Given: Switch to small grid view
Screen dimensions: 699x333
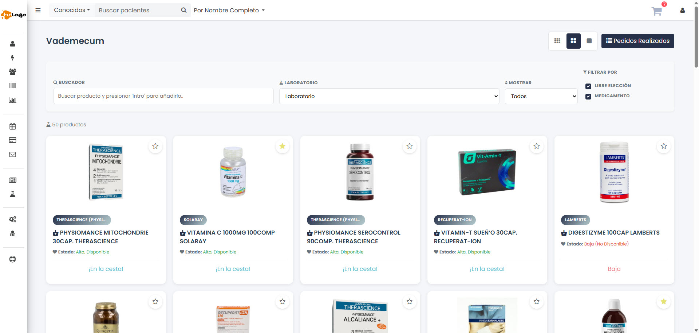Looking at the screenshot, I should click(557, 41).
